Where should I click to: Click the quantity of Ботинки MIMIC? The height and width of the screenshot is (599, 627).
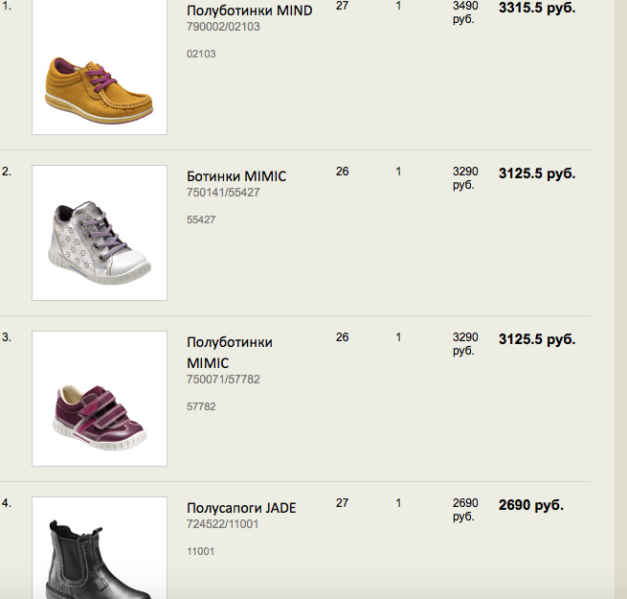398,172
